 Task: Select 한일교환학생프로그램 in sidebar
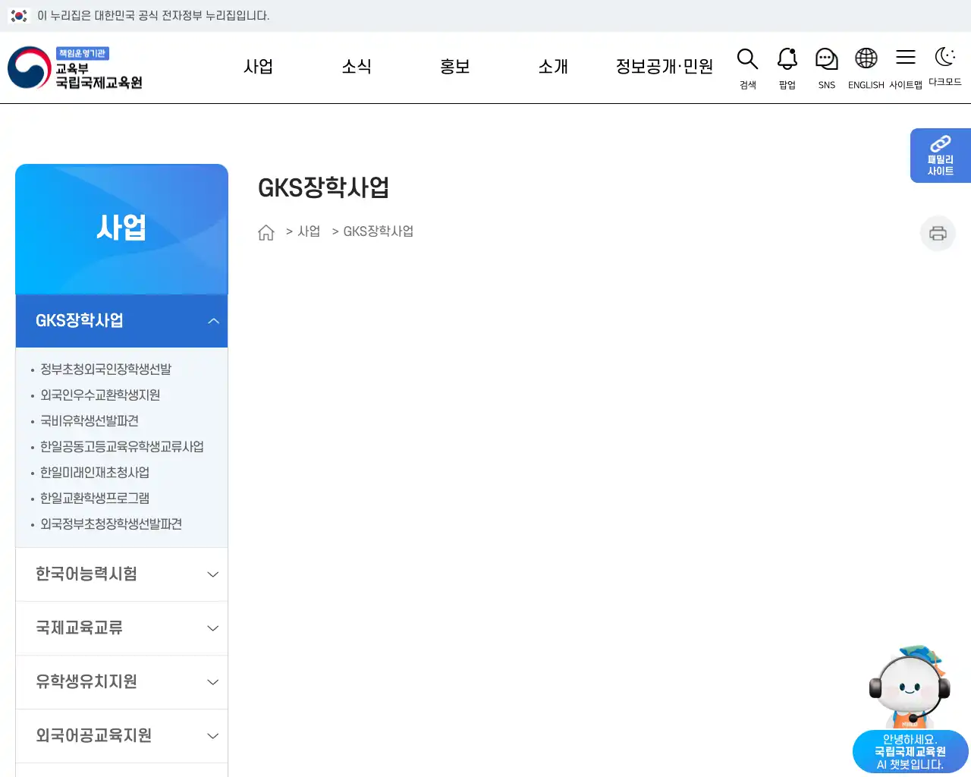pyautogui.click(x=95, y=499)
